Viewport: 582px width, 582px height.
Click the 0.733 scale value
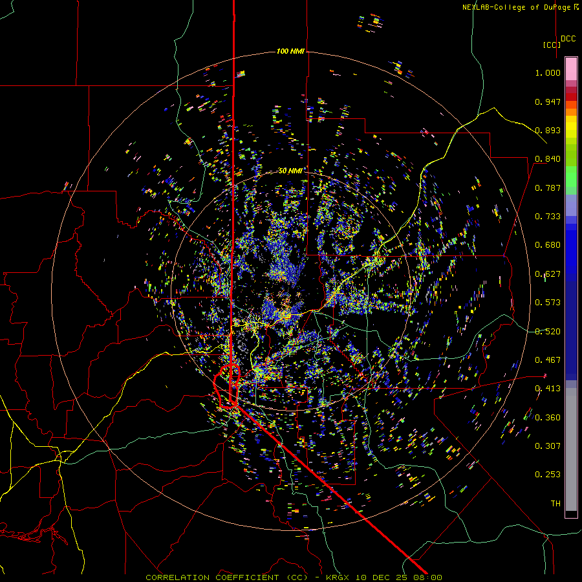[548, 217]
